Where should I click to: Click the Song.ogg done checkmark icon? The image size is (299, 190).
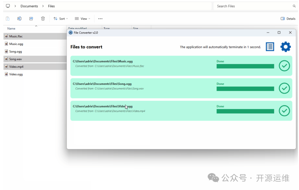click(x=284, y=88)
